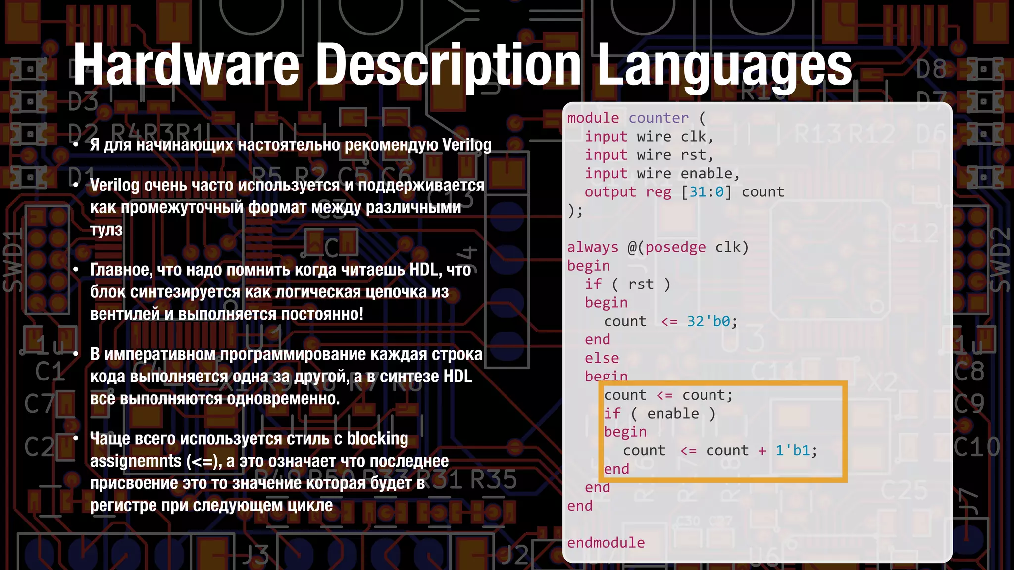Click the code line 'count <= count + 1'b1;'
Screen dimensions: 1014x570
tap(720, 450)
